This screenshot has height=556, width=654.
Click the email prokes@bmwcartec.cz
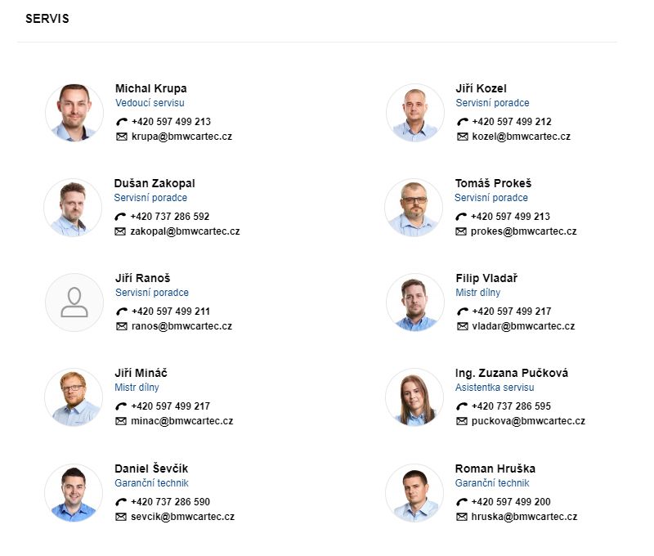pos(523,231)
